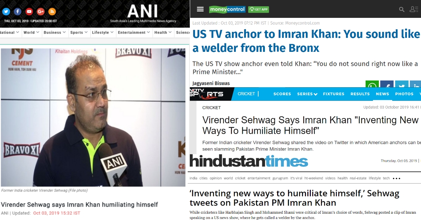Screen dimensions: 421x220
Task: Switch to NDTV Sports Scores tab
Action: tap(282, 94)
